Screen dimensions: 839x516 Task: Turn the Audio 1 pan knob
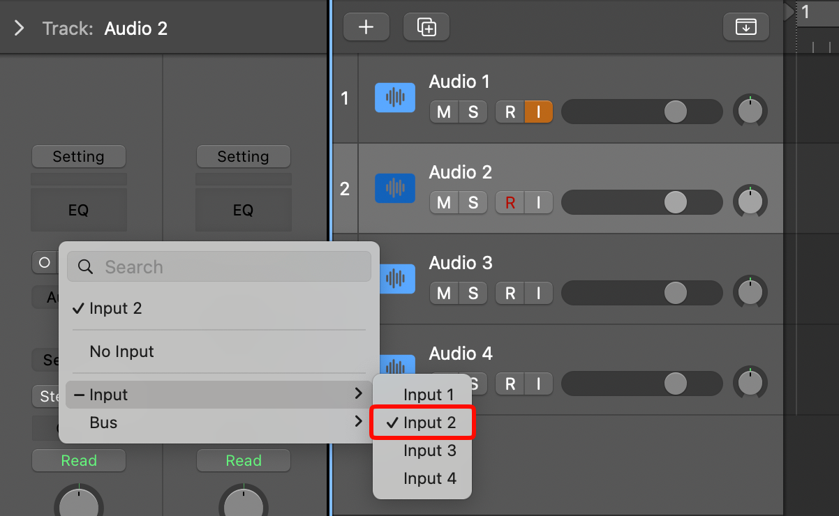point(750,112)
